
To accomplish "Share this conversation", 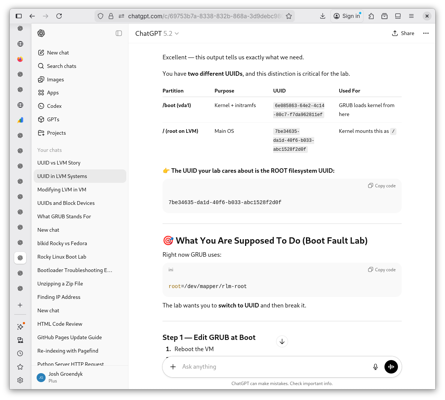I will (403, 33).
